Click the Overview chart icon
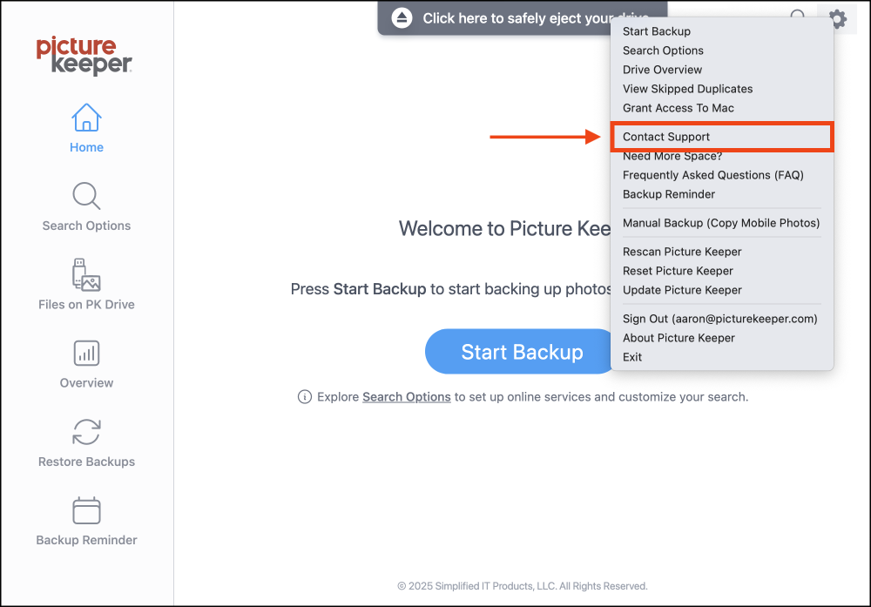 [86, 354]
